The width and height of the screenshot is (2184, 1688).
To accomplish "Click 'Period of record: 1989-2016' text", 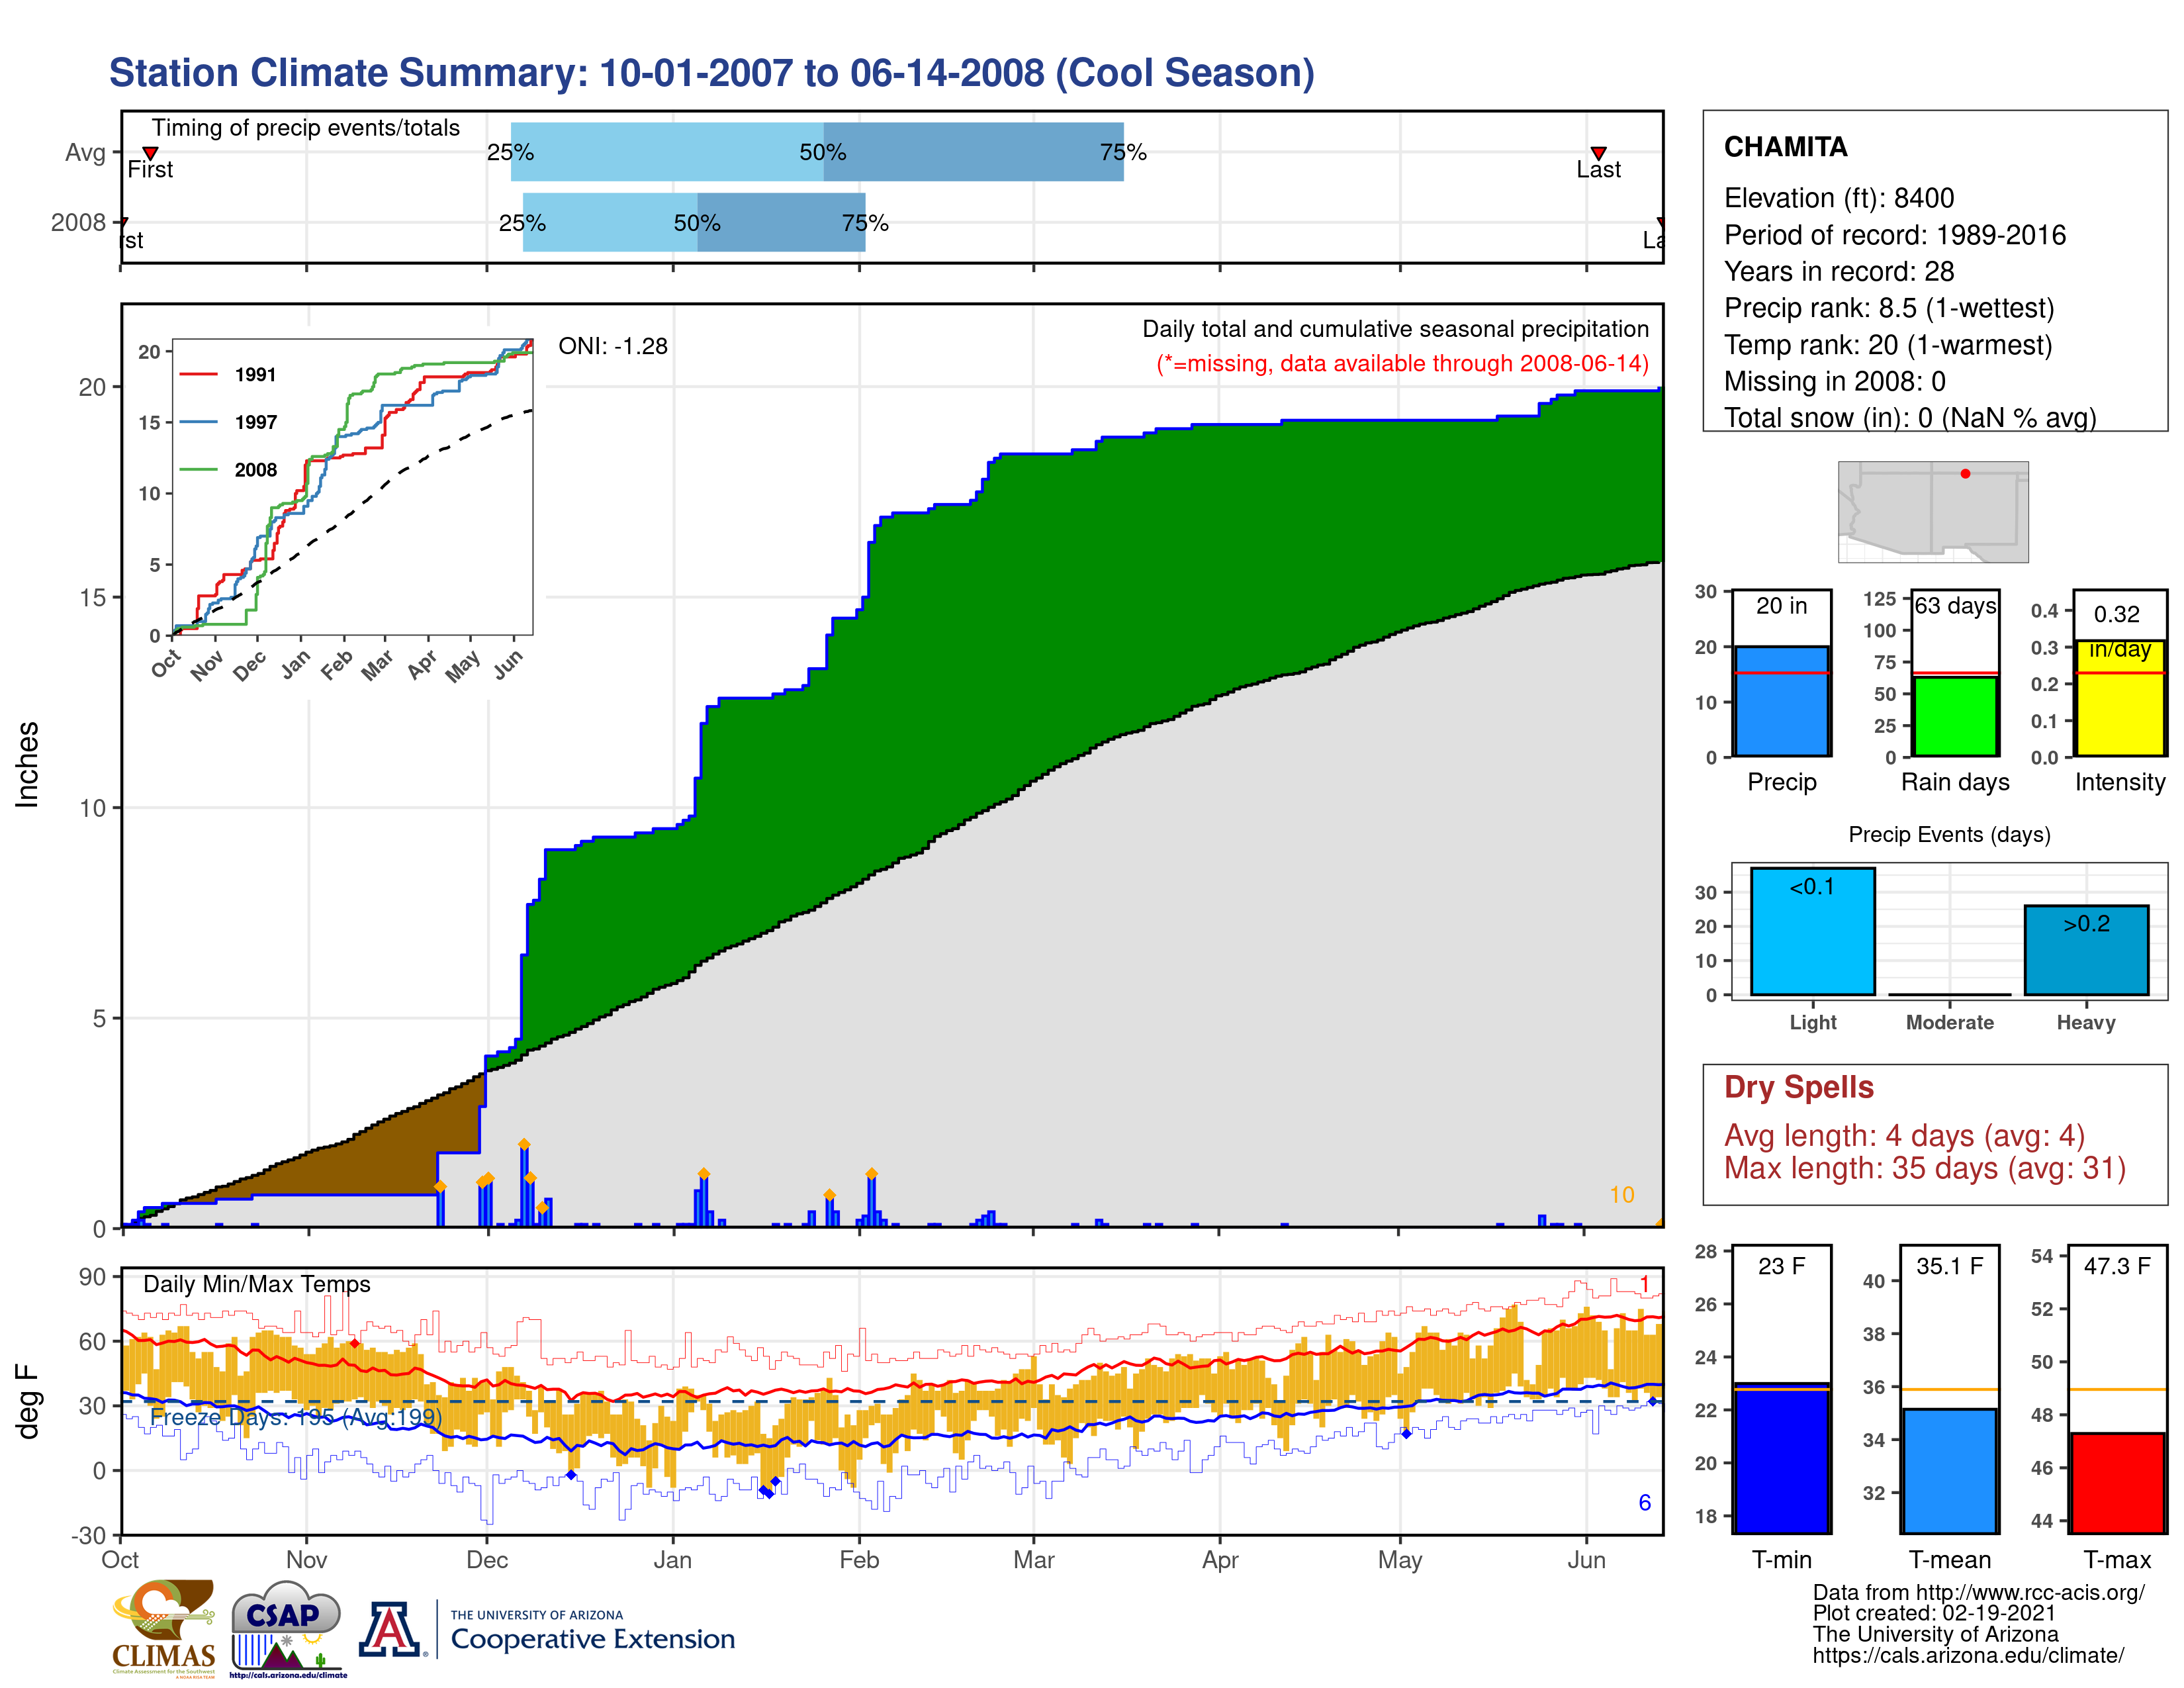I will (x=1894, y=235).
